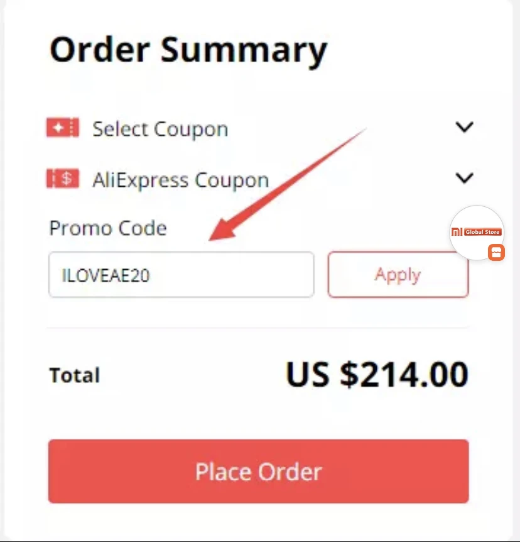Expand the AliExpress Coupon chevron
This screenshot has height=542, width=520.
(x=464, y=178)
